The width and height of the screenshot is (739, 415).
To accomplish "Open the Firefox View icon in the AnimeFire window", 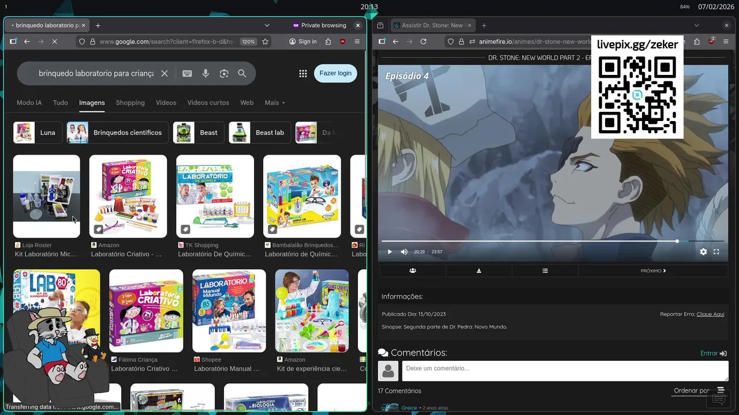I will 380,25.
